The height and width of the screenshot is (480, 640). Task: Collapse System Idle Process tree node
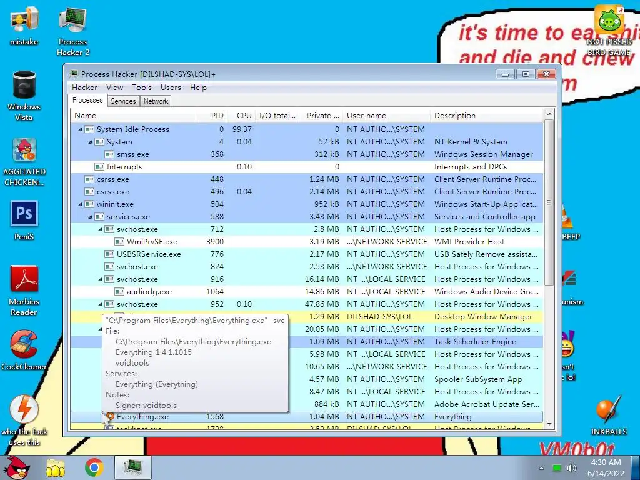(x=80, y=129)
